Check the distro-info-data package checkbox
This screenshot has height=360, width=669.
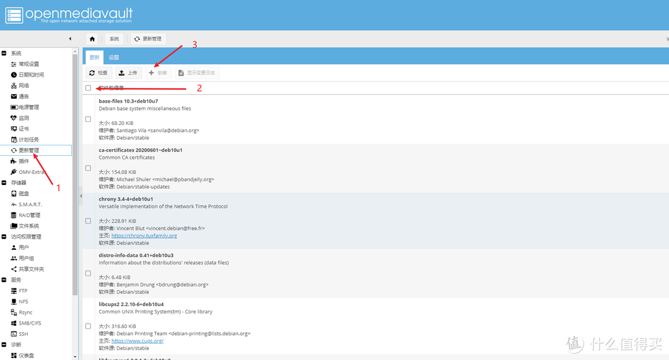89,273
